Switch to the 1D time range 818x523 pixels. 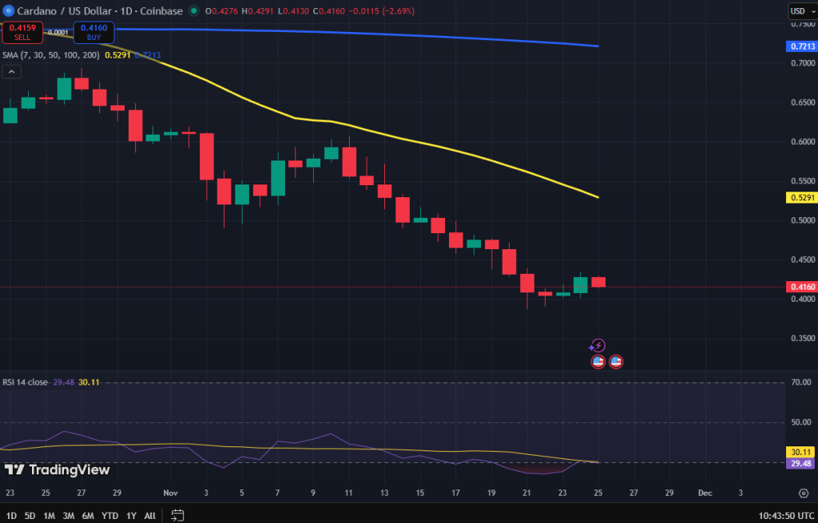(11, 516)
